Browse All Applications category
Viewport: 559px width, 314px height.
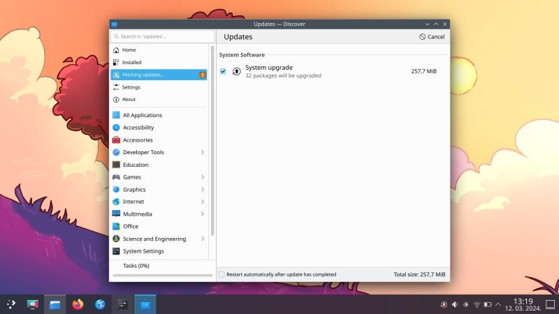click(x=159, y=115)
